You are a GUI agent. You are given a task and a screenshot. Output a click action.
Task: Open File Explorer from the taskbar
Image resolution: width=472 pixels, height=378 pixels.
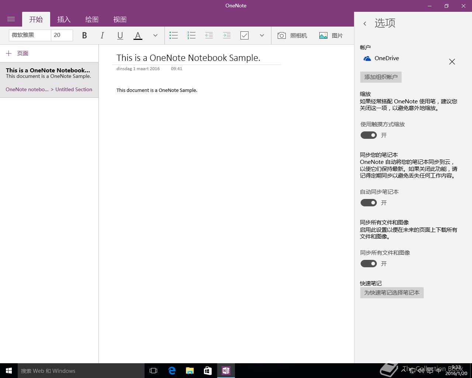[190, 371]
